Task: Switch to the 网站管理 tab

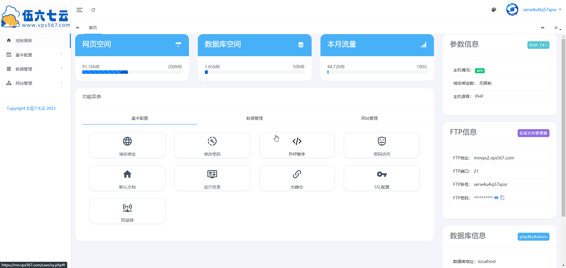Action: pos(369,118)
